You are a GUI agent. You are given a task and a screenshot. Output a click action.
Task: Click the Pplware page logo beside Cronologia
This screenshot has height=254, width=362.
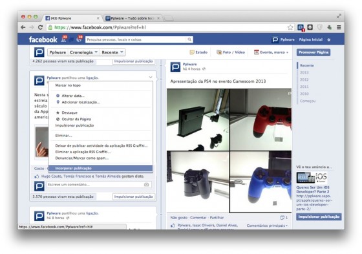[x=39, y=52]
